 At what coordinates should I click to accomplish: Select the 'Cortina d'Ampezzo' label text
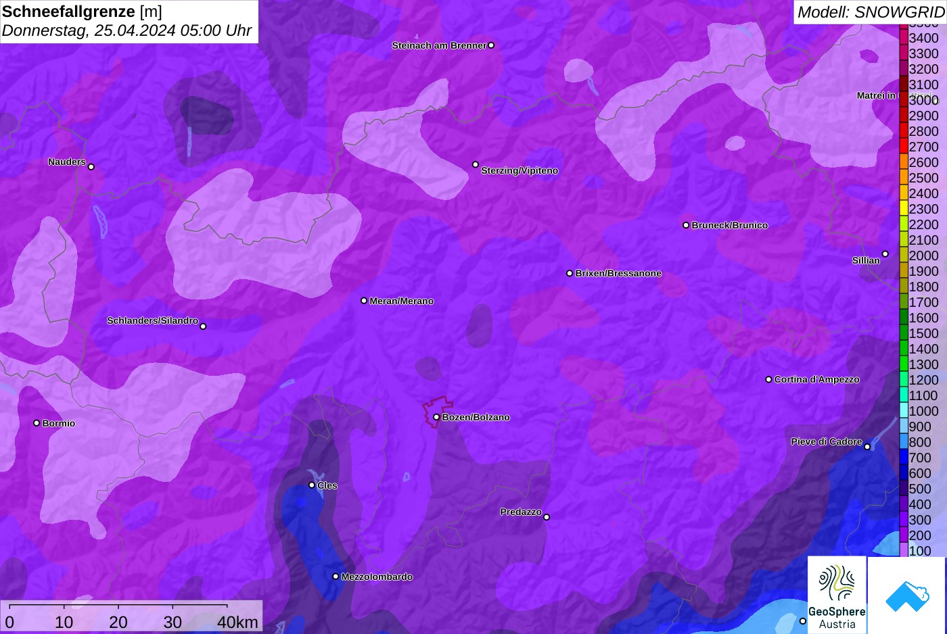817,379
